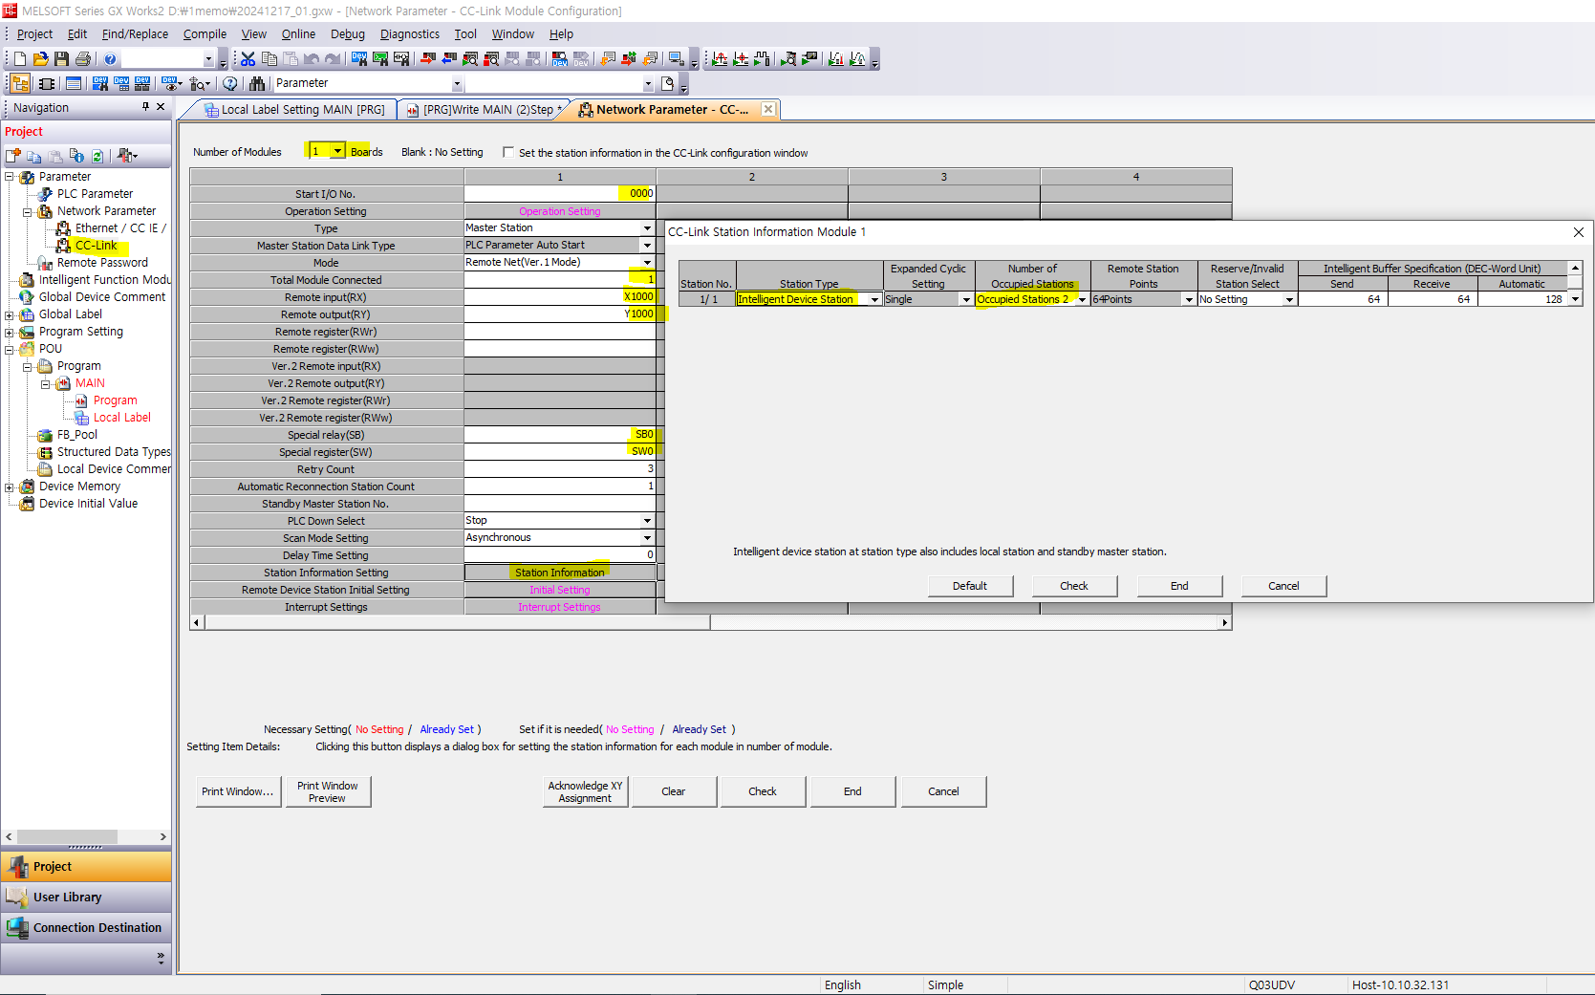The width and height of the screenshot is (1595, 995).
Task: Click the Station Information button
Action: 560,573
